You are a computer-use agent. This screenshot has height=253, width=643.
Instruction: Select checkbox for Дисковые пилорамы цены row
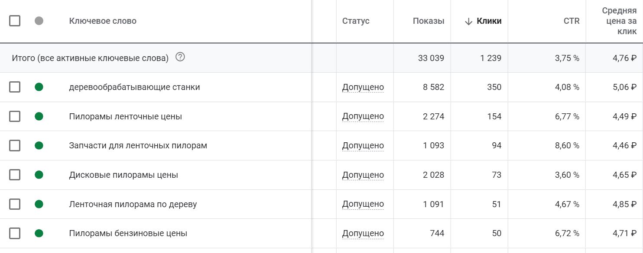click(15, 175)
